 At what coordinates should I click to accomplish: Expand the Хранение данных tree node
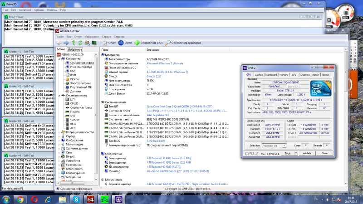(x=59, y=149)
